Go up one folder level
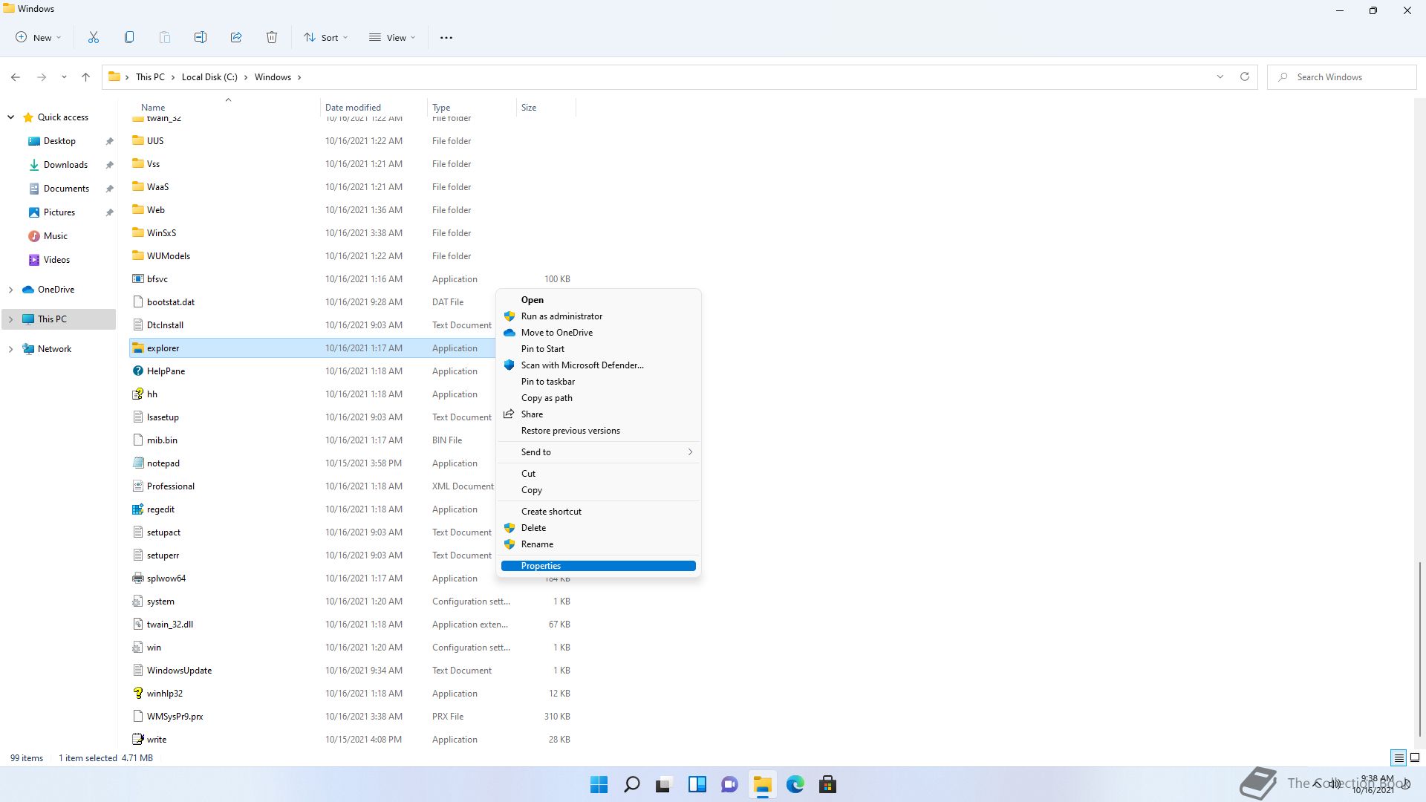1426x802 pixels. (85, 77)
